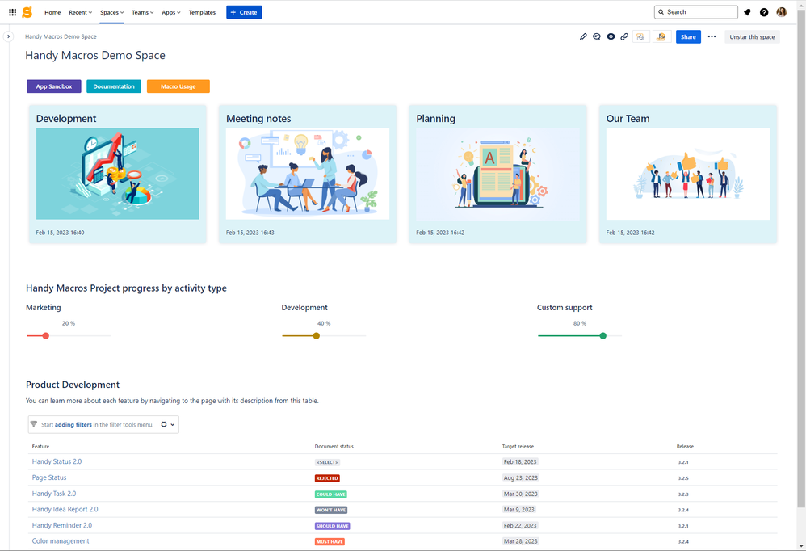Click the REJECTED status badge
The height and width of the screenshot is (551, 806).
point(327,478)
